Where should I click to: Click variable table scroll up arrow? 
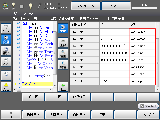coord(158,24)
